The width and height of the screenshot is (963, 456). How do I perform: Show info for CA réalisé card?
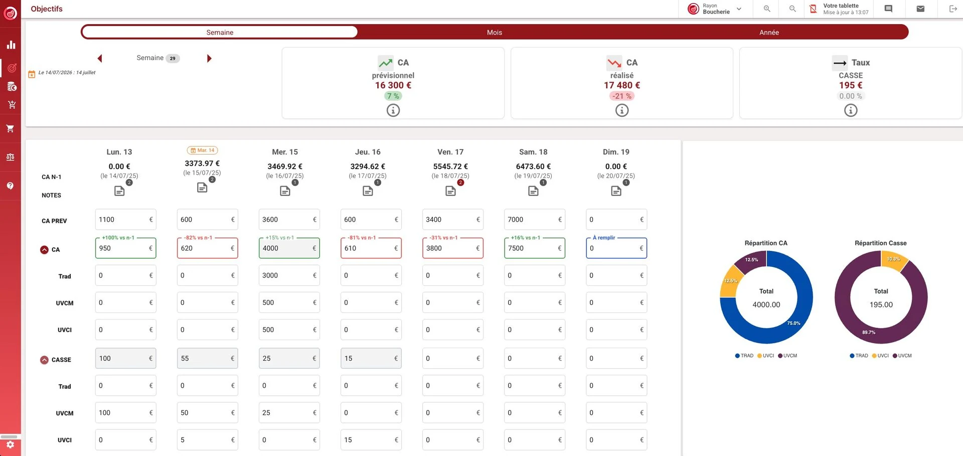[x=622, y=110]
